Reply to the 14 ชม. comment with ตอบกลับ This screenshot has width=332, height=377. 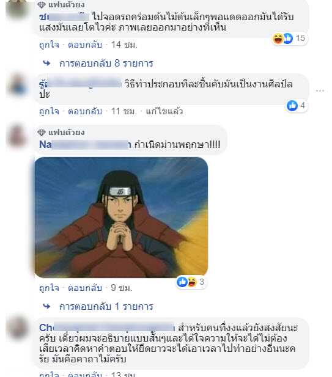[85, 45]
